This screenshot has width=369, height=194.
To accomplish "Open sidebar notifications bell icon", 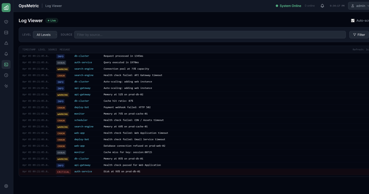I will pos(6,54).
